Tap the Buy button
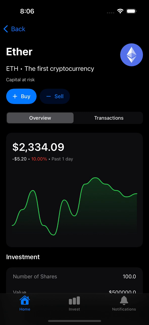Screen dimensions: 149x325 [21, 96]
